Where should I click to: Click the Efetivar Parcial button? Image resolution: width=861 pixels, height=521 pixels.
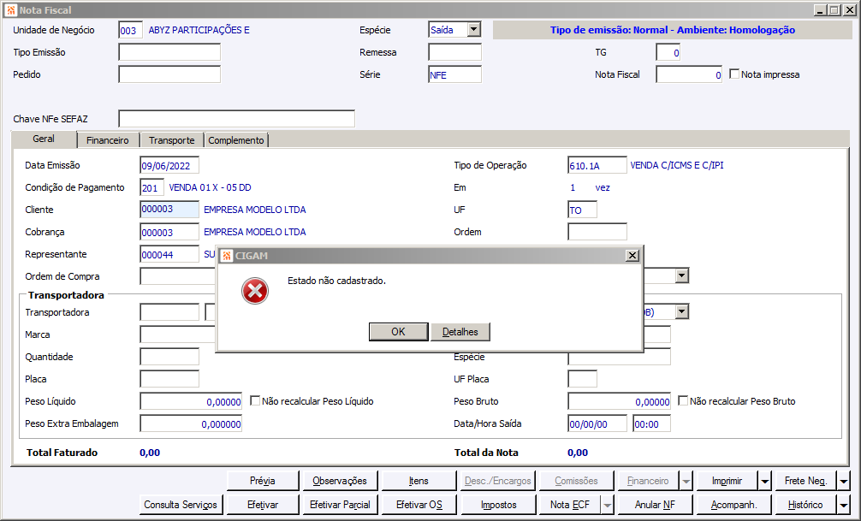point(340,505)
